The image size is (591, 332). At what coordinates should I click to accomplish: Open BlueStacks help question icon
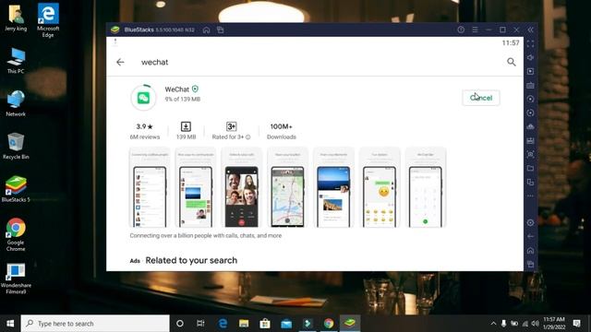pos(461,30)
